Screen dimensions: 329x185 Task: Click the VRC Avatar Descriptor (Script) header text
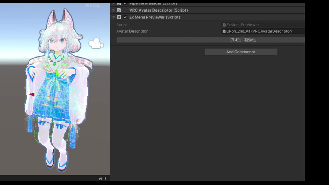tap(158, 10)
